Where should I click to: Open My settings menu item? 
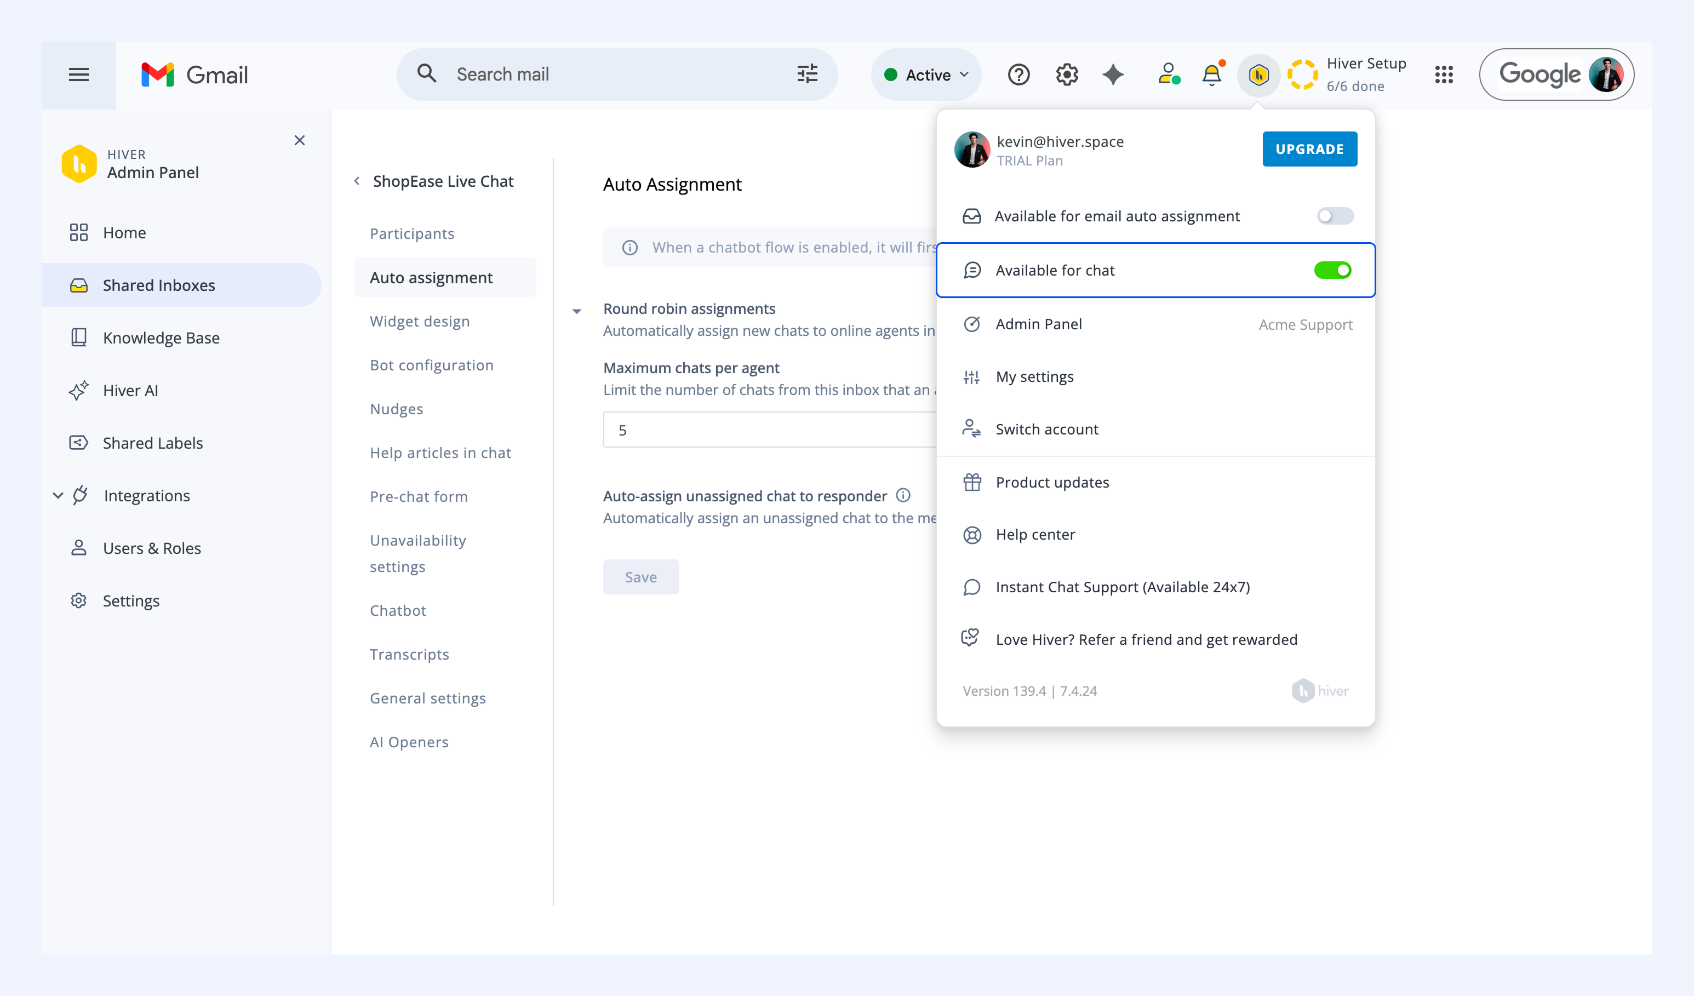point(1155,376)
